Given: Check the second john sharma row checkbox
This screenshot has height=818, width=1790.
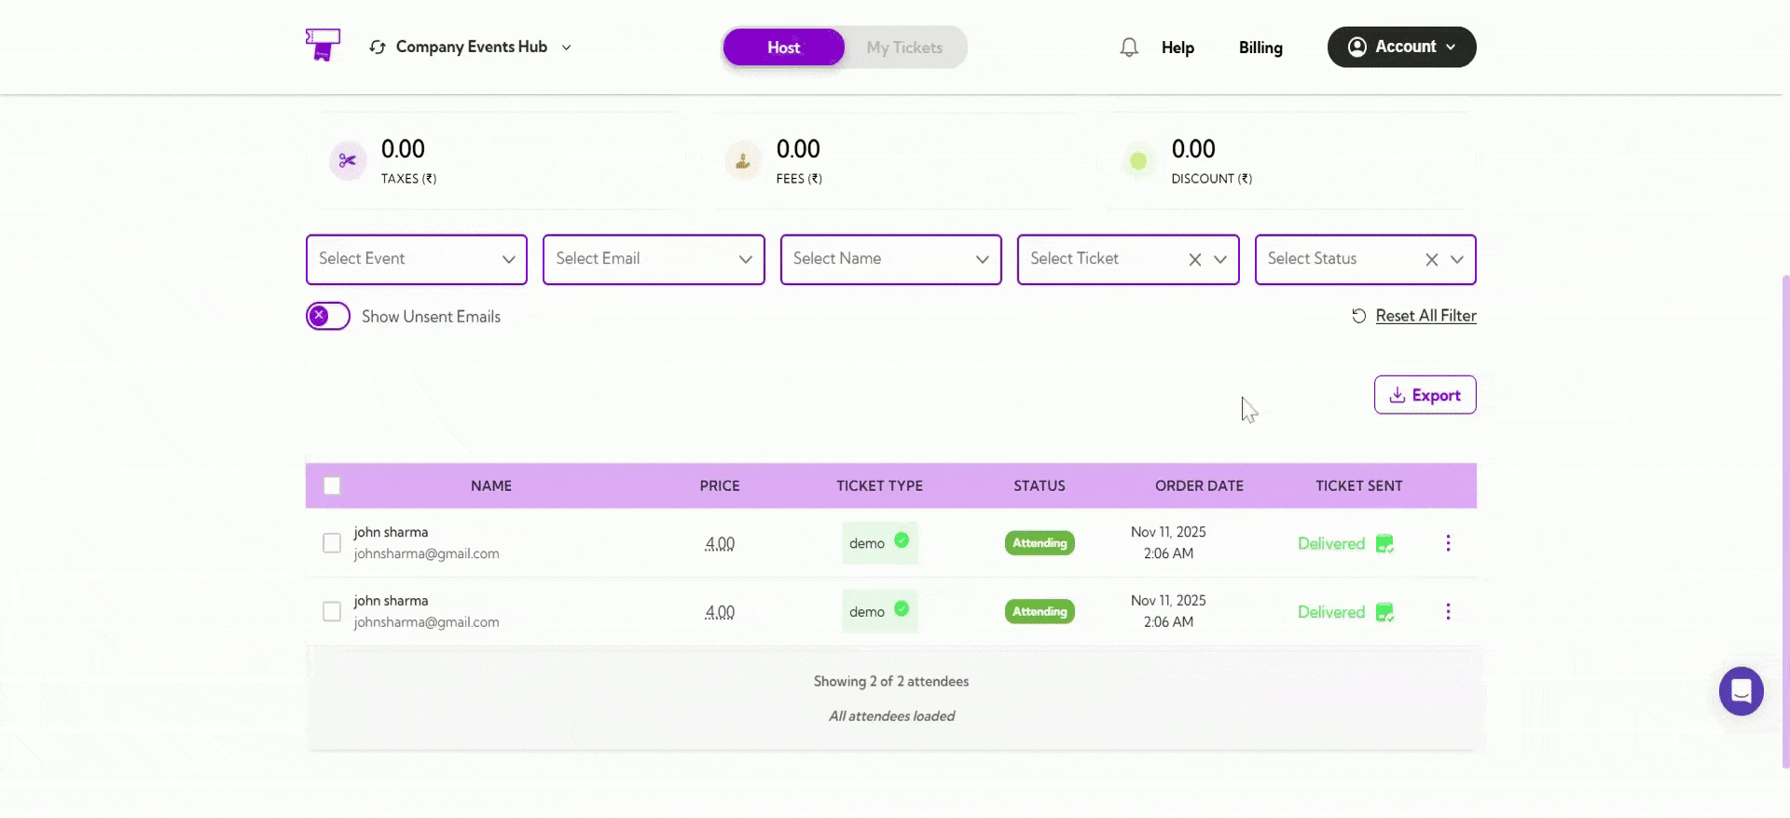Looking at the screenshot, I should click(332, 612).
